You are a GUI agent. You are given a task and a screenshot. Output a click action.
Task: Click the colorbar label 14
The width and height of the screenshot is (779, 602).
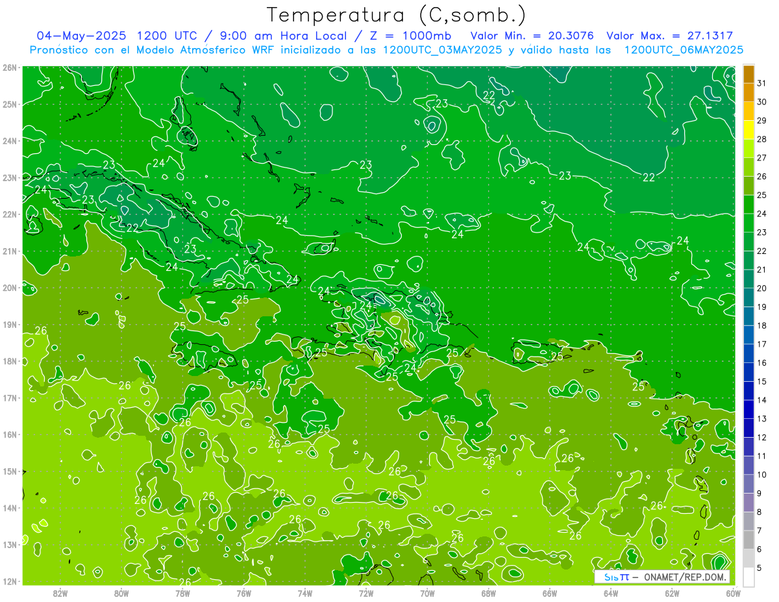[x=762, y=400]
